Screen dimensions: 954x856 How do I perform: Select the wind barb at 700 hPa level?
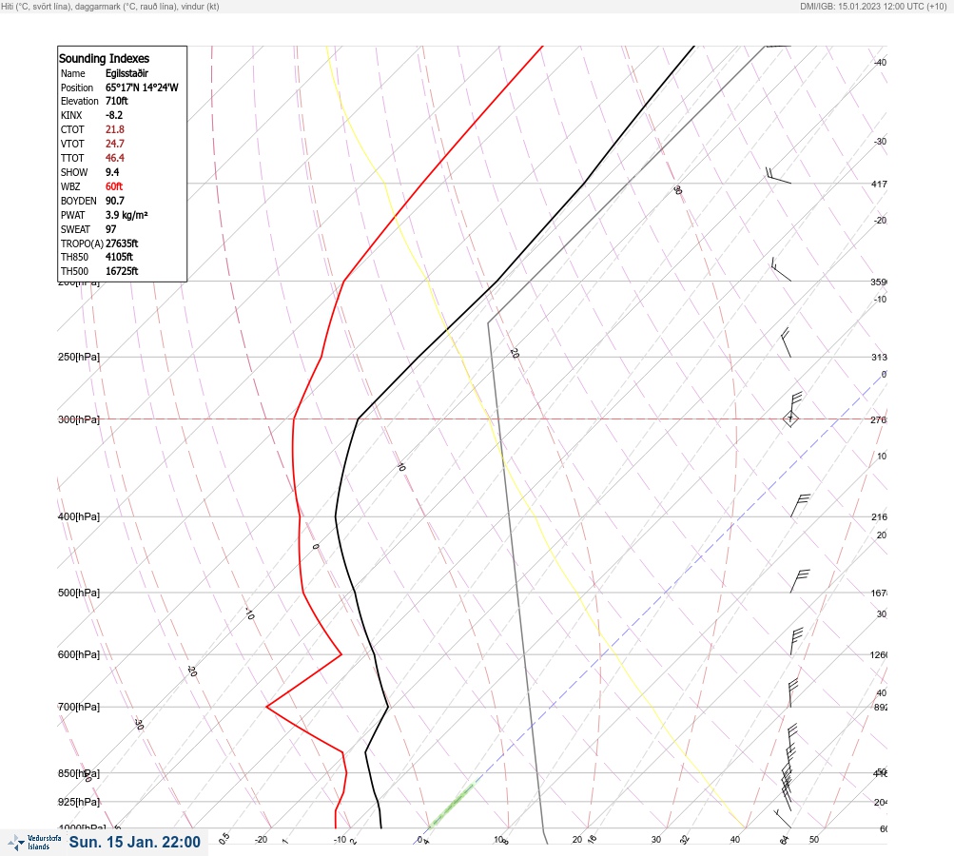tap(793, 693)
